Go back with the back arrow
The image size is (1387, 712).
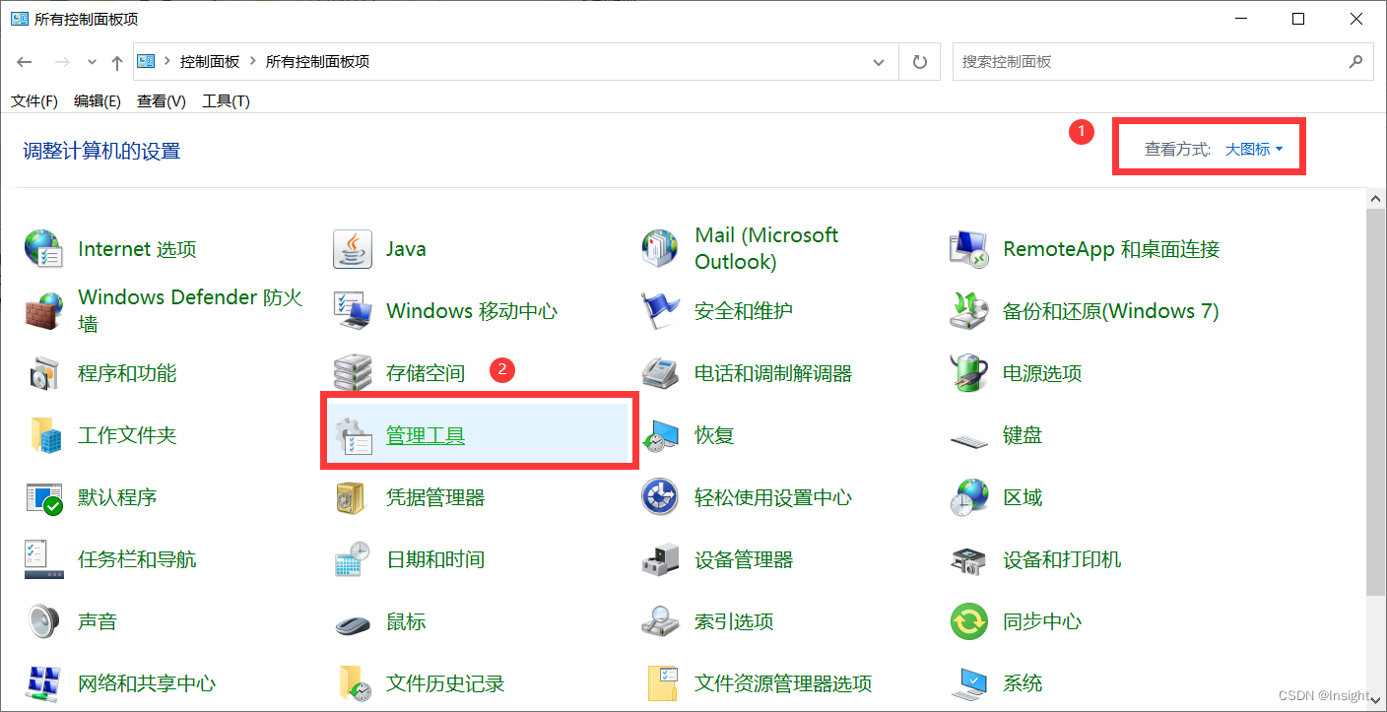click(25, 62)
